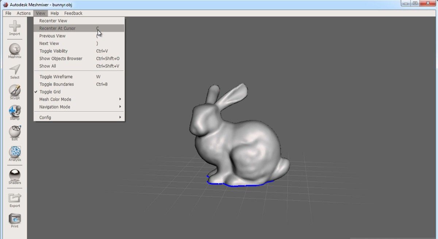Expand the Config submenu
Viewport: 438px width, 239px height.
(79, 117)
